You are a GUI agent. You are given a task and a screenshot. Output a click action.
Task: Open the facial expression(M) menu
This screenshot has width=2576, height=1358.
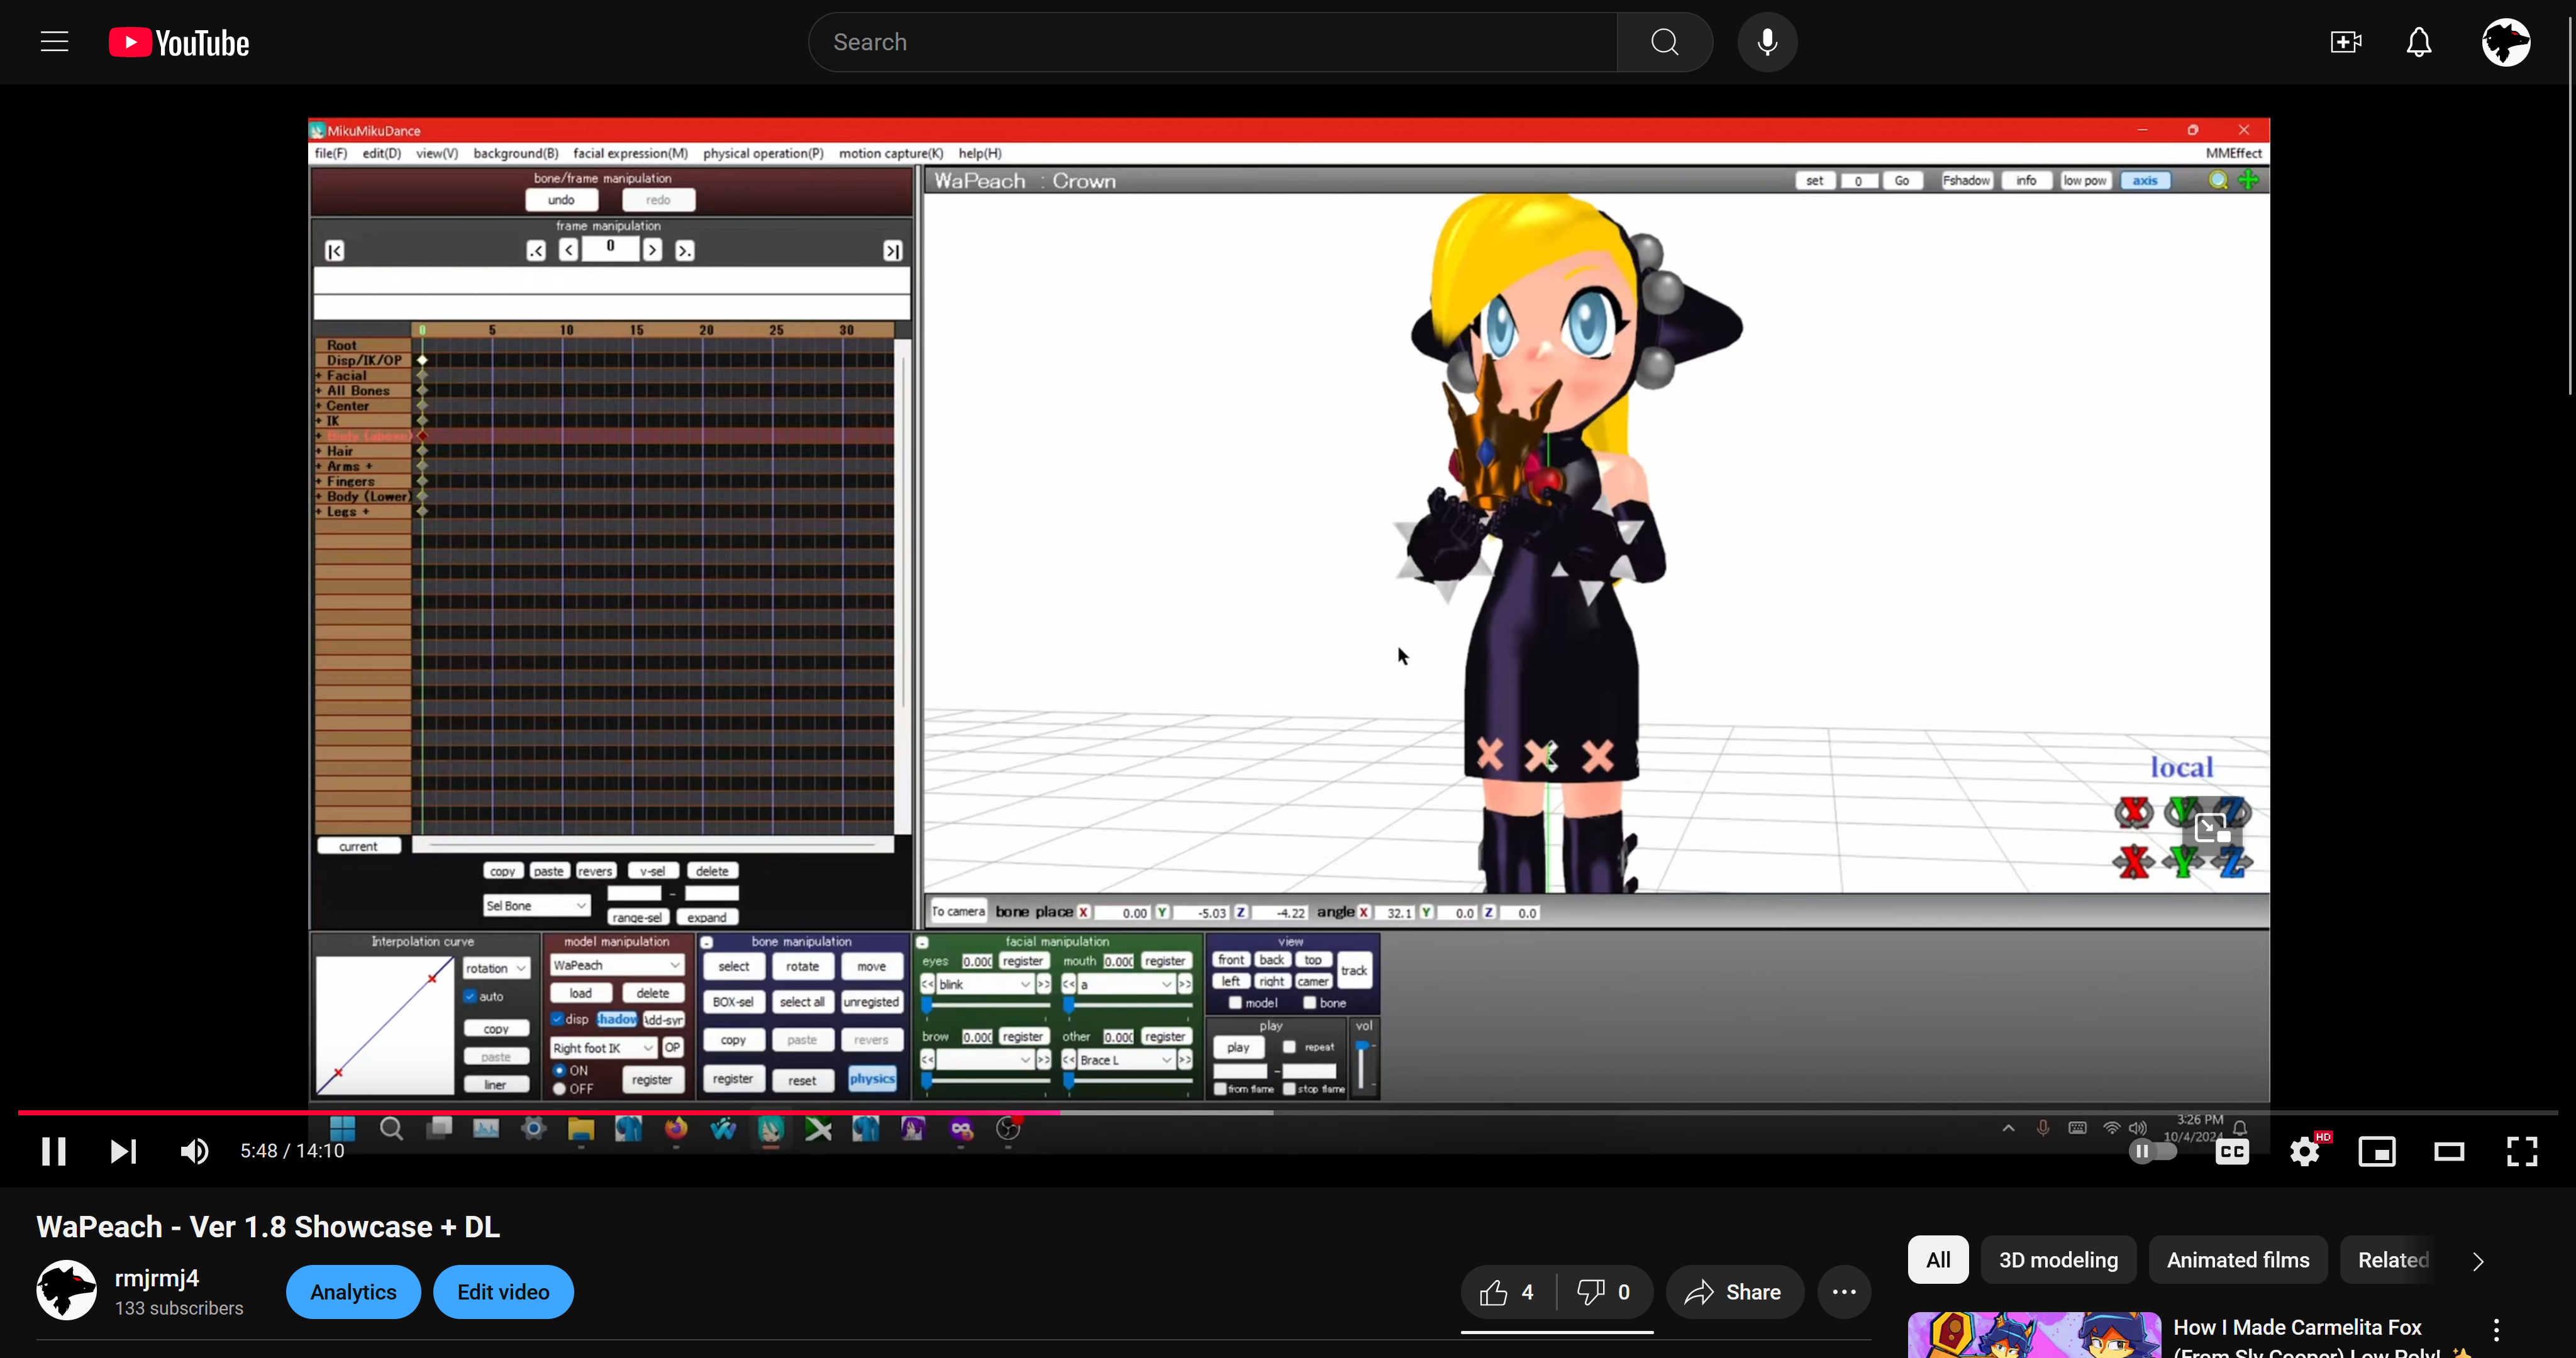coord(631,153)
